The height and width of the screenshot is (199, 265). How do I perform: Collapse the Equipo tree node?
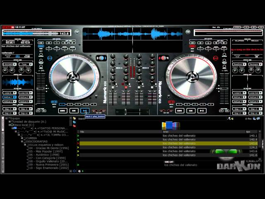click(7, 118)
